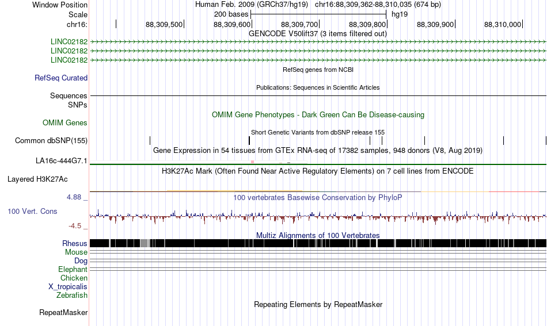Screen dimensions: 547x326
Task: Select the first LINC02182 transcript label
Action: (x=69, y=42)
